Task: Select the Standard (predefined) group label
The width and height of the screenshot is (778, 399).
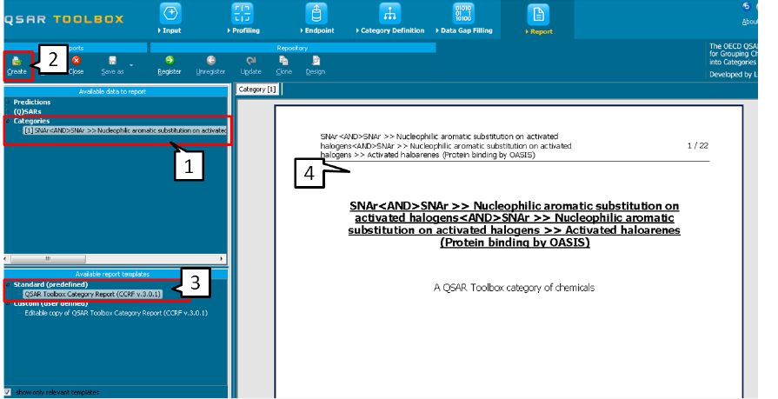Action: [x=50, y=284]
